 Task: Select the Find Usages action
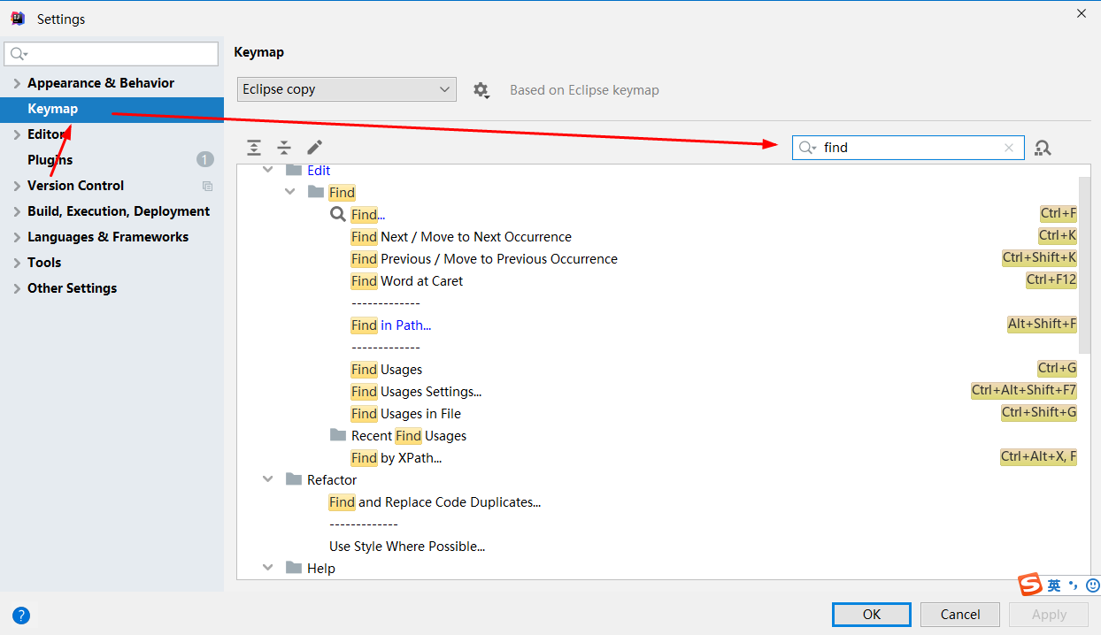click(x=387, y=369)
